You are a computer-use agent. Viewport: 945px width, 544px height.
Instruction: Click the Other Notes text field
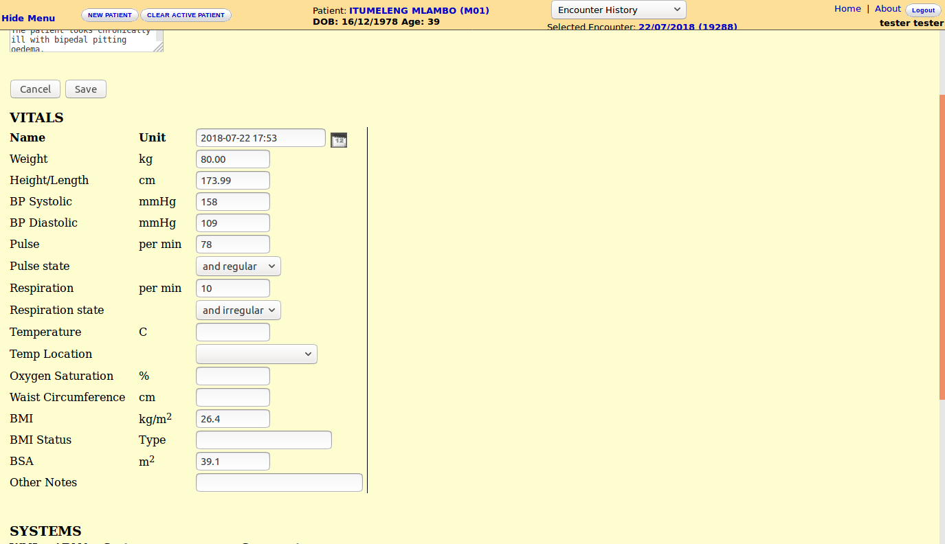(x=279, y=483)
